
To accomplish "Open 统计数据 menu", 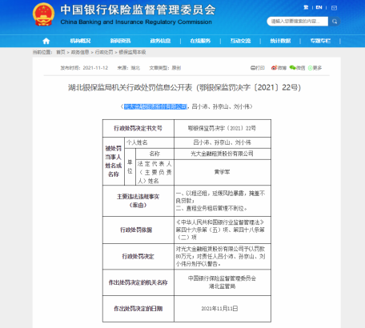I will (x=280, y=41).
